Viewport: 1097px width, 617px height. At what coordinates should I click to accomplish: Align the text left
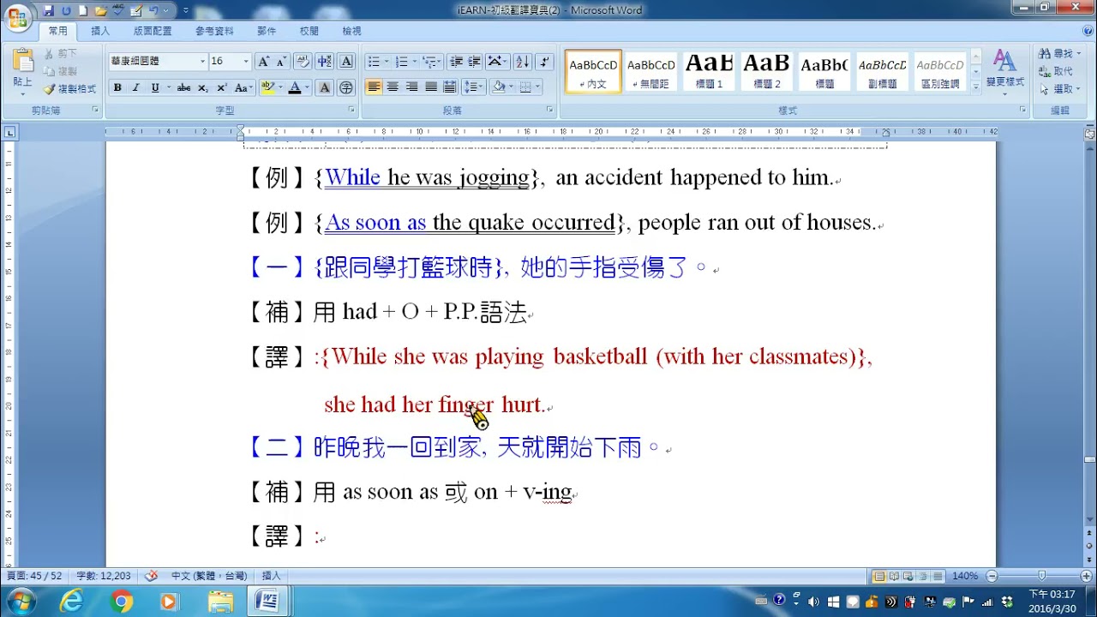(374, 87)
